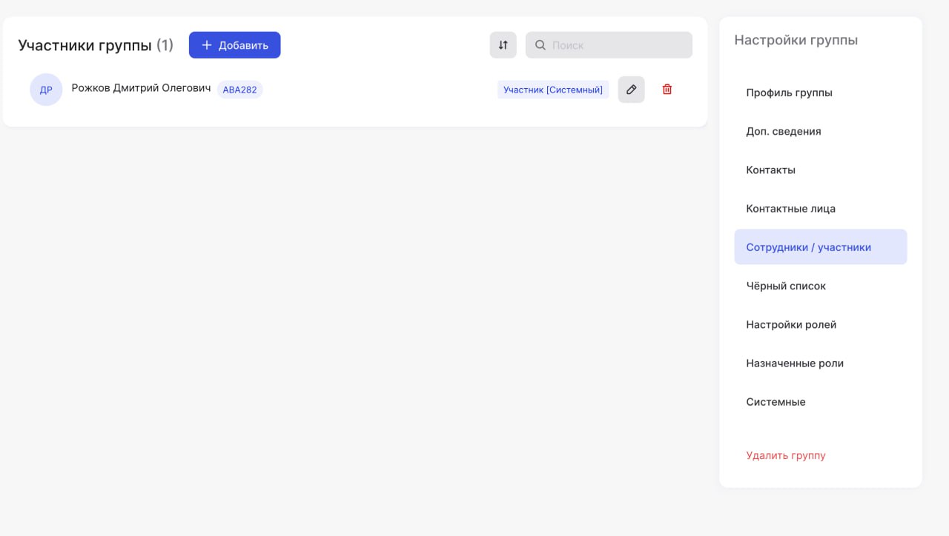Image resolution: width=949 pixels, height=536 pixels.
Task: Select Сотрудники / участники menu item
Action: [808, 247]
